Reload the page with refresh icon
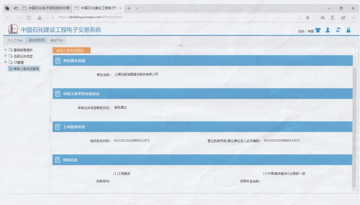Screen dimensions: 360x205 tap(29, 17)
